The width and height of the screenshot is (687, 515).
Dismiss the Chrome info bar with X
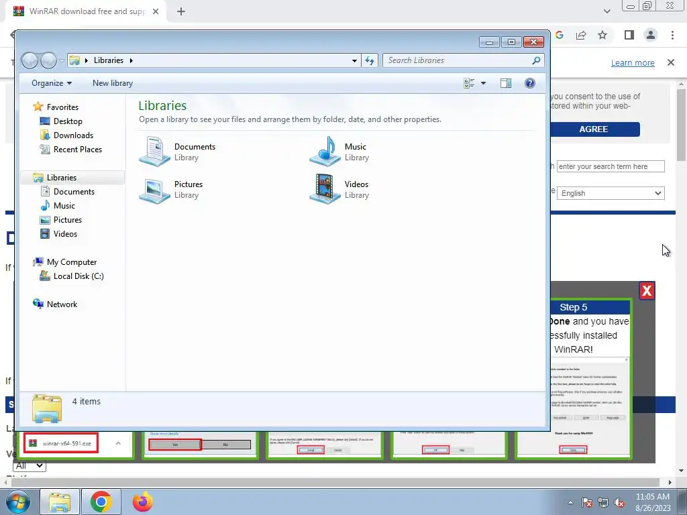click(671, 62)
